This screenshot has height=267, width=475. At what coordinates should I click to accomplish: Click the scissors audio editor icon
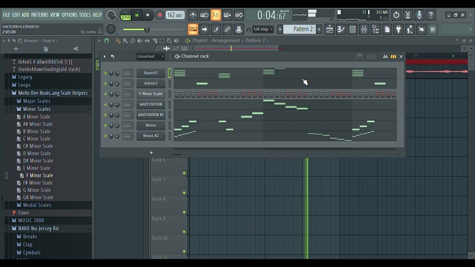click(x=408, y=15)
